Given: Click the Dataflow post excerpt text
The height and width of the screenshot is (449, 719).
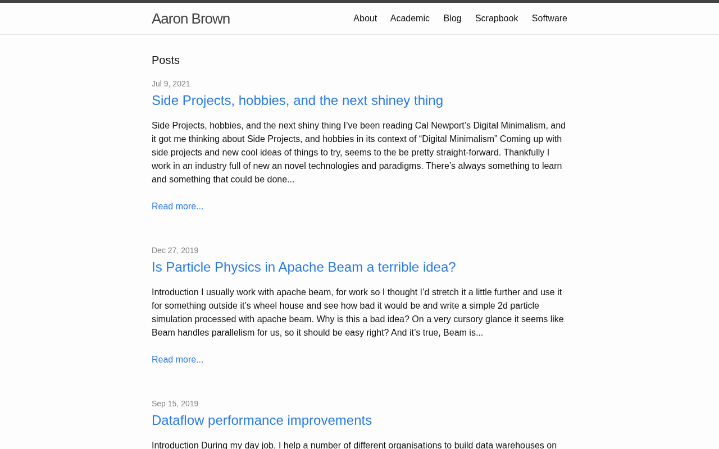Looking at the screenshot, I should (354, 445).
